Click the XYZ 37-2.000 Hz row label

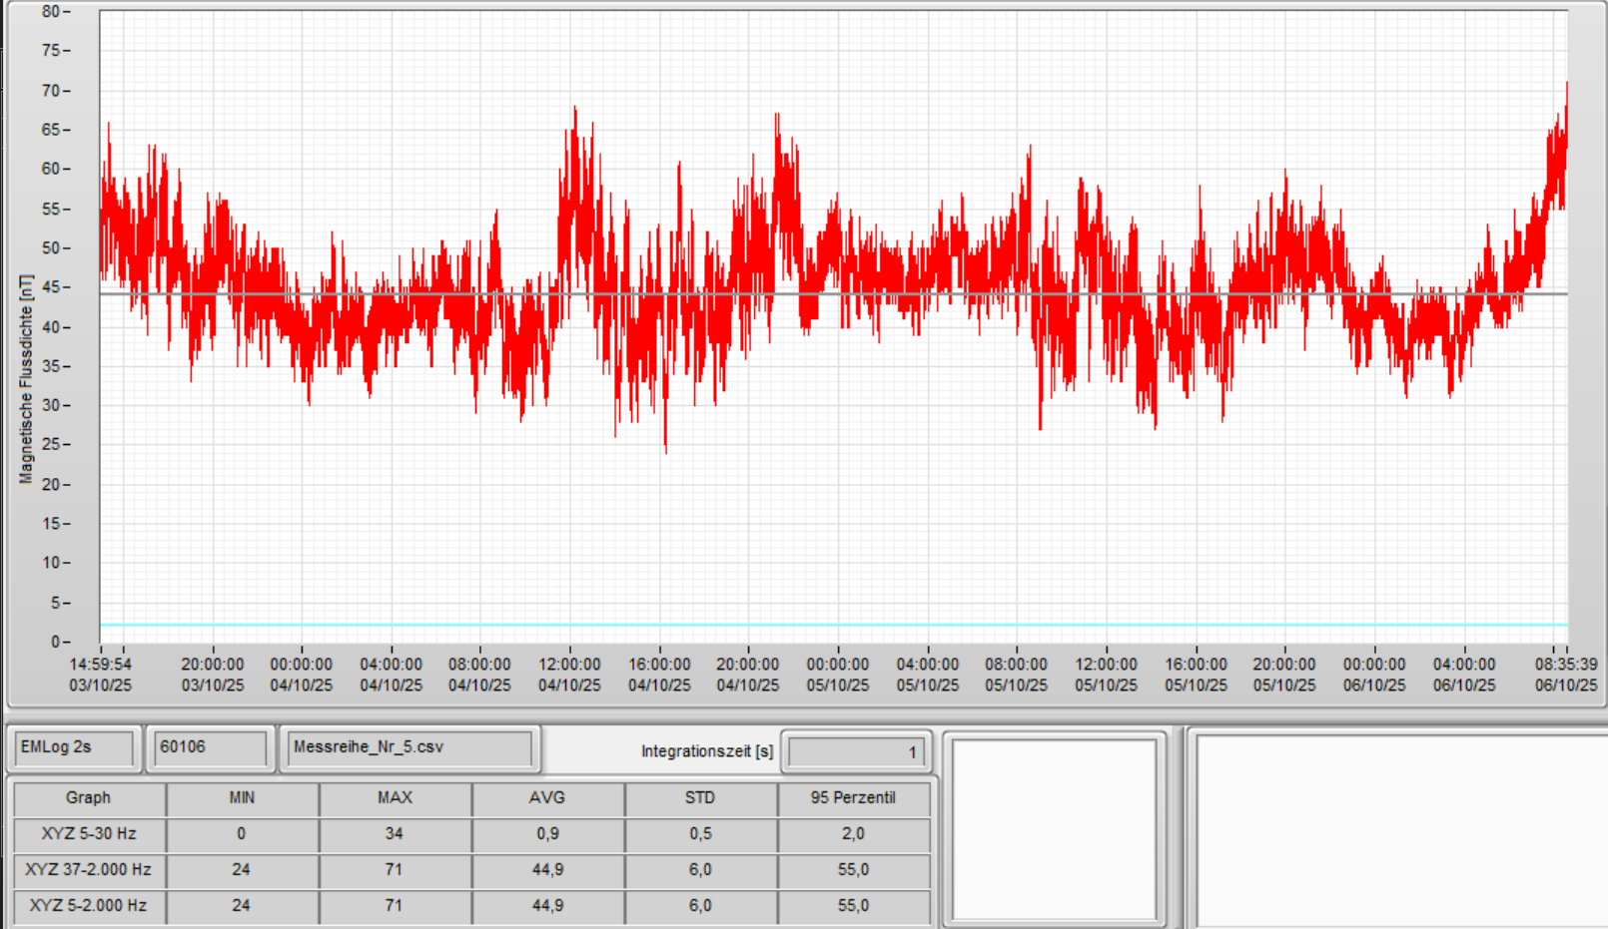[89, 870]
